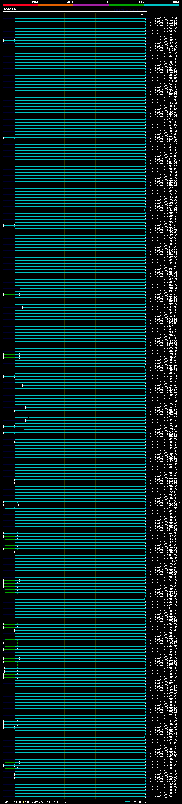Select hit label UniRef100_A1C5E9
The width and height of the screenshot is (182, 804).
[163, 659]
